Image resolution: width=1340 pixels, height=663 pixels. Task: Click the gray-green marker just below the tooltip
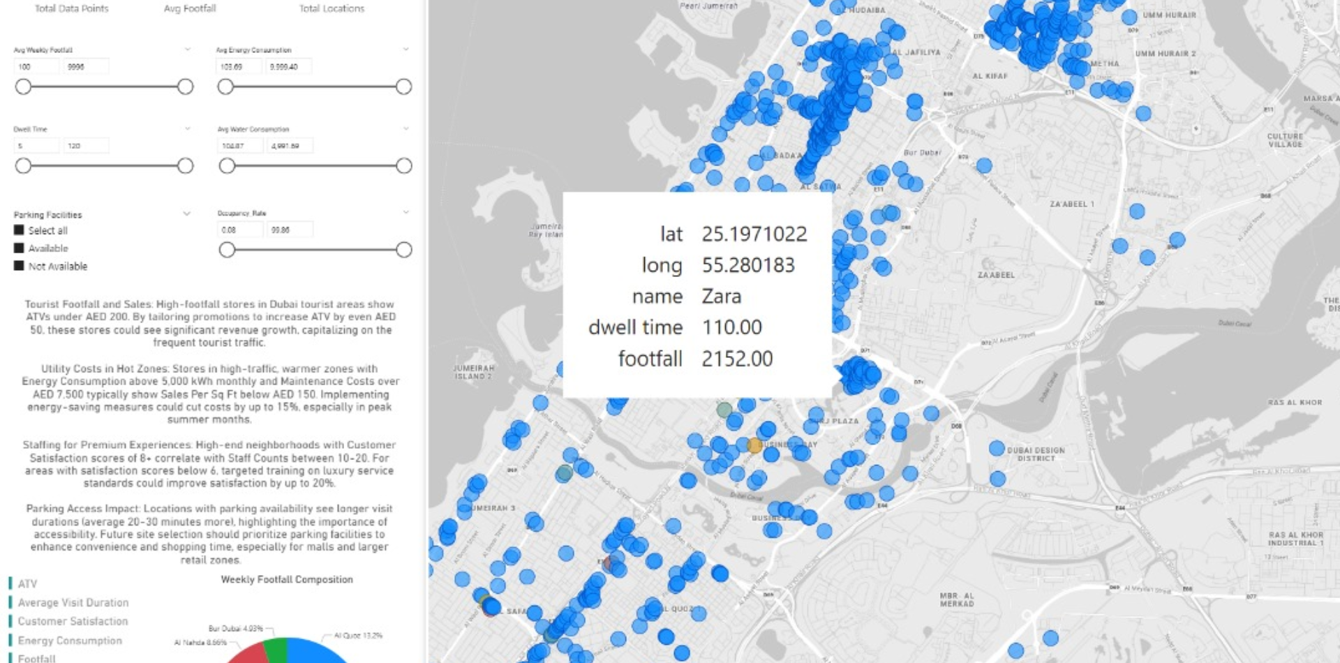(725, 410)
